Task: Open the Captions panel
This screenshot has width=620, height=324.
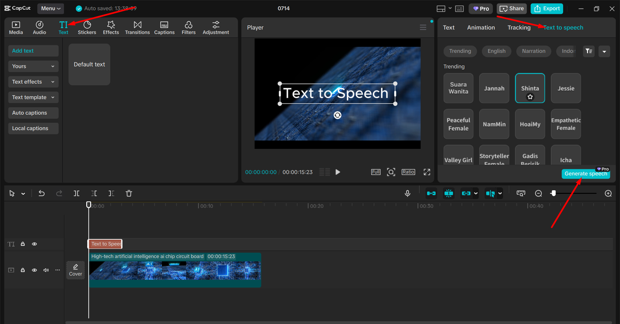Action: tap(164, 28)
